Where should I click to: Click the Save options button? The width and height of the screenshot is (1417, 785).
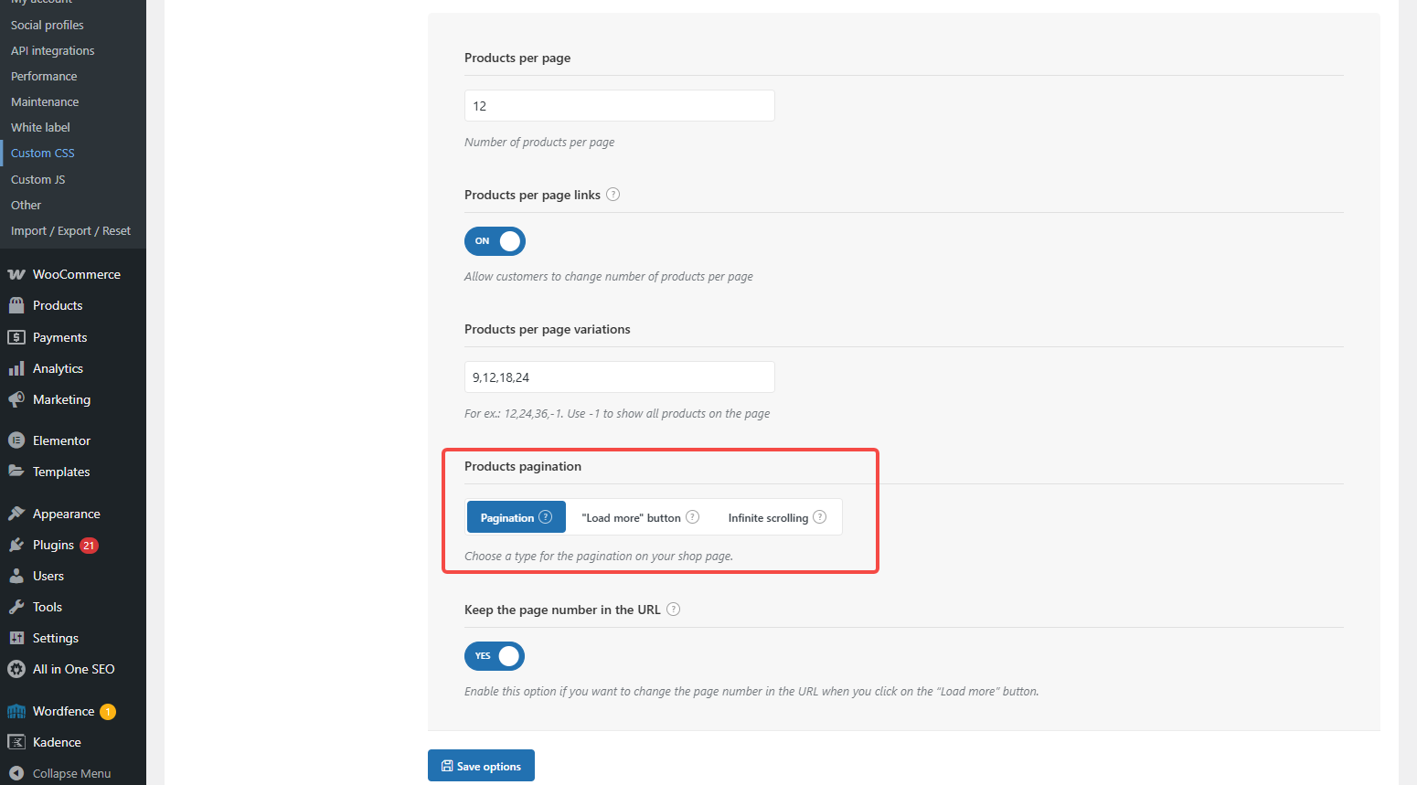click(x=481, y=766)
